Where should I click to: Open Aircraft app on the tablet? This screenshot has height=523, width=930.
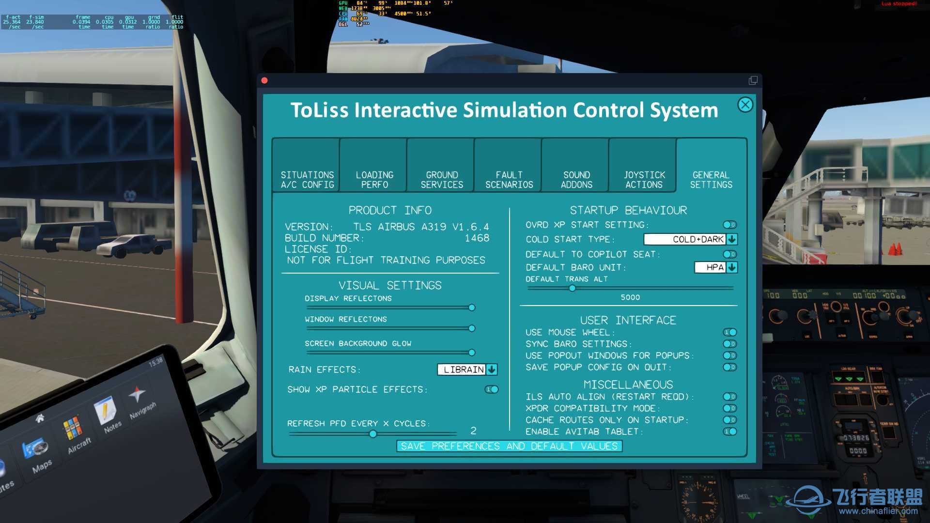pyautogui.click(x=76, y=435)
